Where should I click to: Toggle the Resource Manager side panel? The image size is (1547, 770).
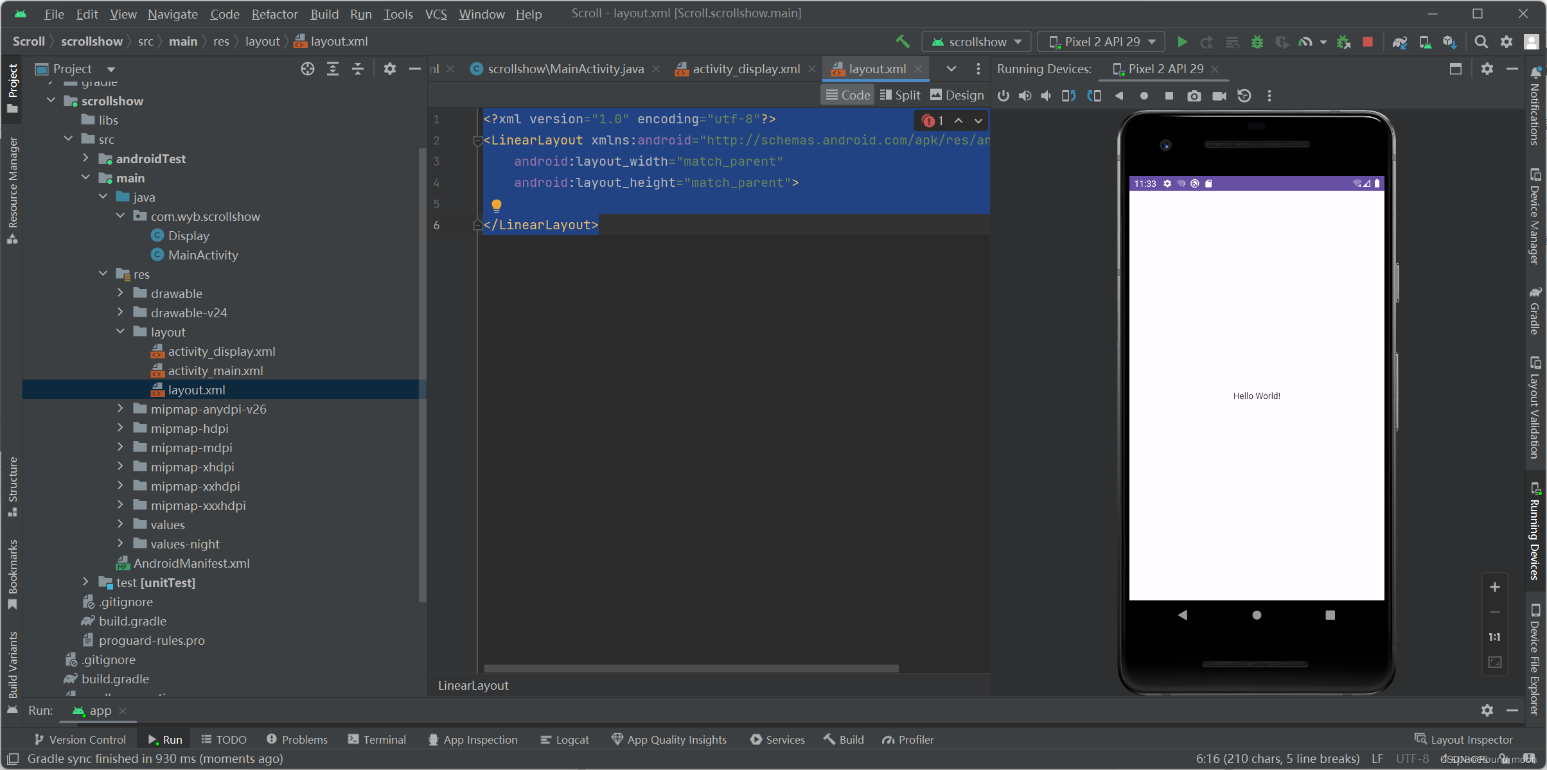12,190
